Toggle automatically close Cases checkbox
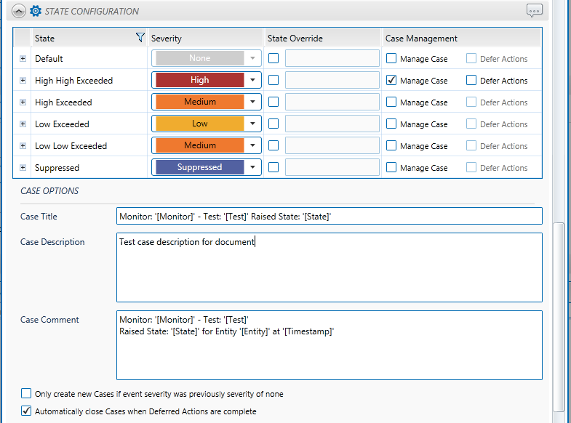This screenshot has height=423, width=571. pyautogui.click(x=26, y=411)
